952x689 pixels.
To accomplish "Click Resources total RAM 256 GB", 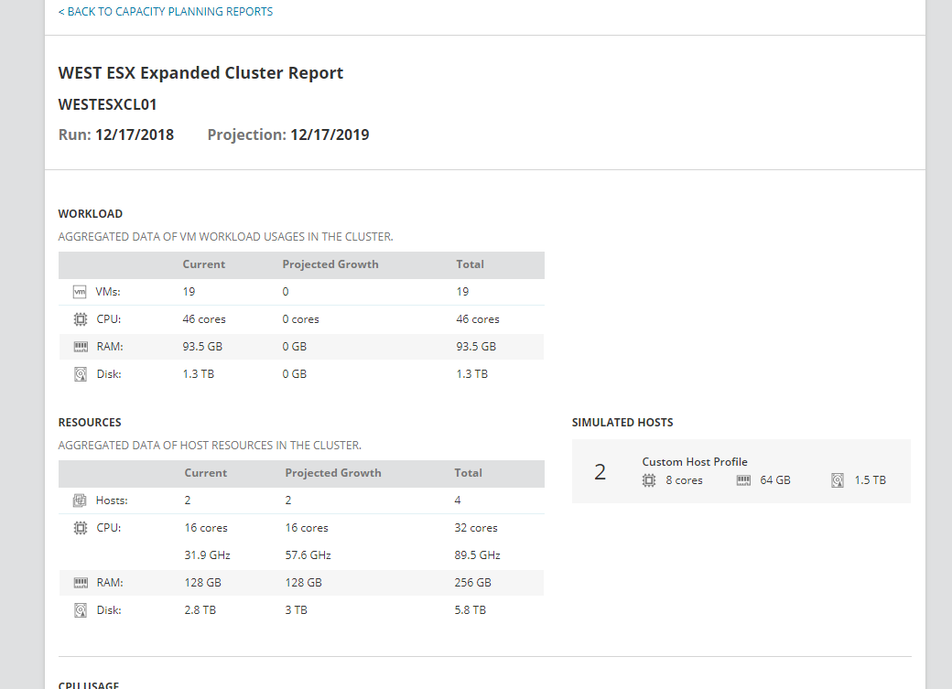I will coord(473,583).
